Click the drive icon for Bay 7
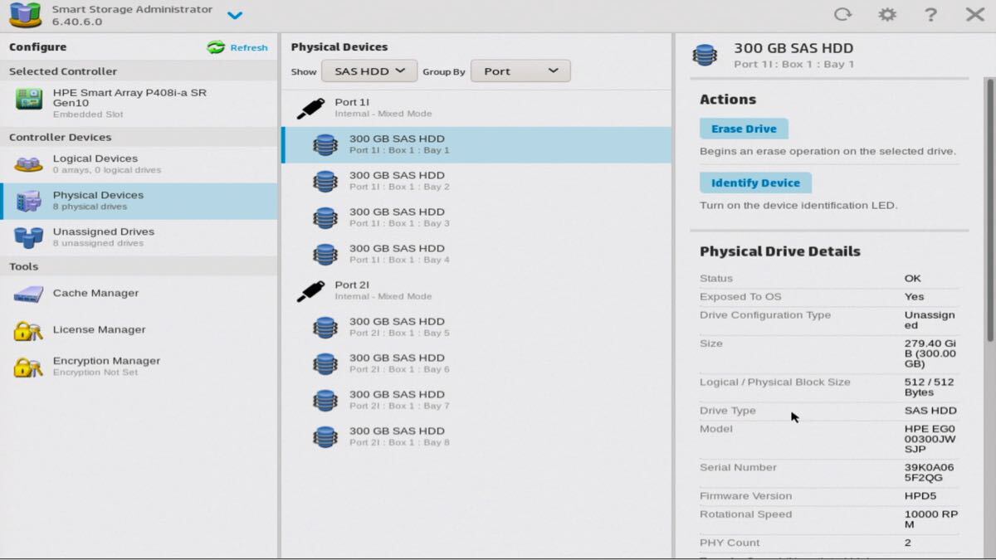996x560 pixels. pos(325,400)
